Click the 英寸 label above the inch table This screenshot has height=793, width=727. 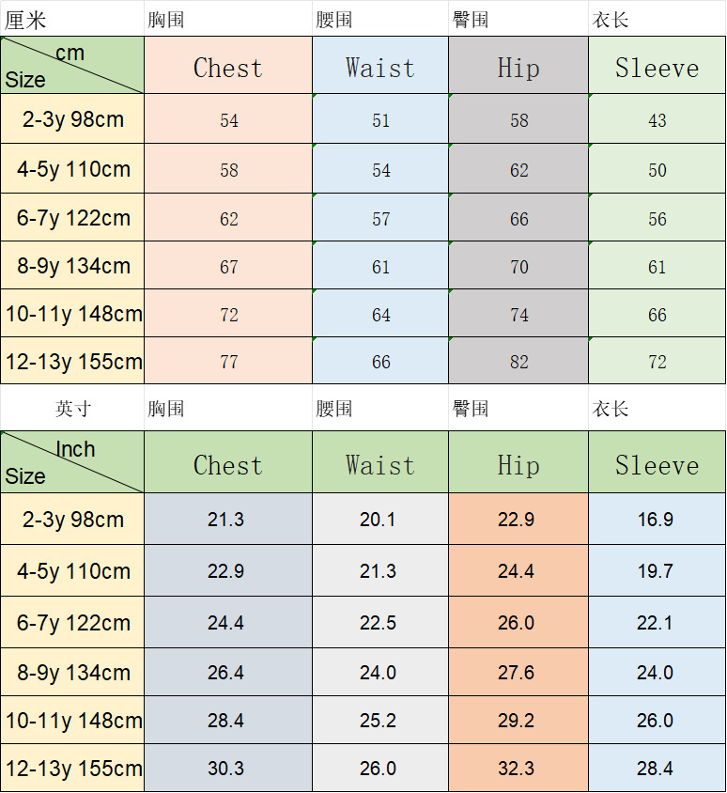pyautogui.click(x=73, y=409)
